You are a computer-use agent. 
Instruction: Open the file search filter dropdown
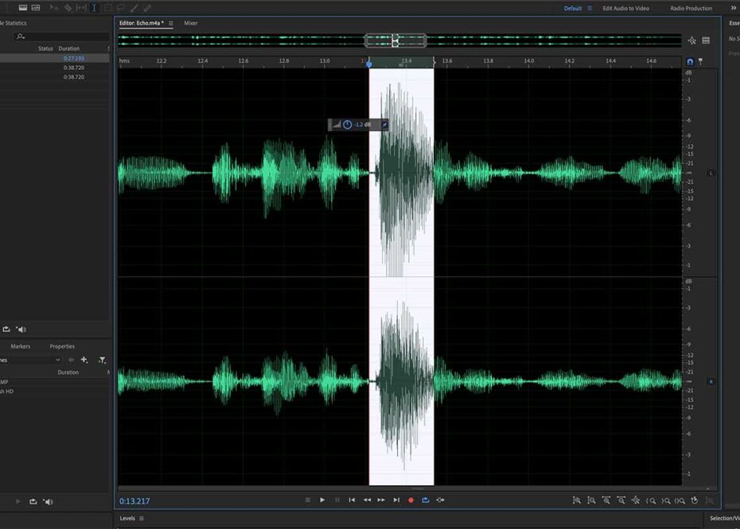point(21,37)
